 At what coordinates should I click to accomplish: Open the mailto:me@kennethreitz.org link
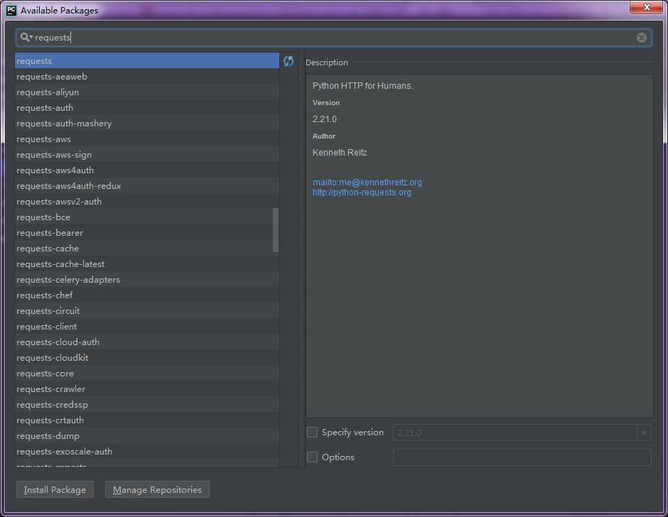(x=367, y=183)
